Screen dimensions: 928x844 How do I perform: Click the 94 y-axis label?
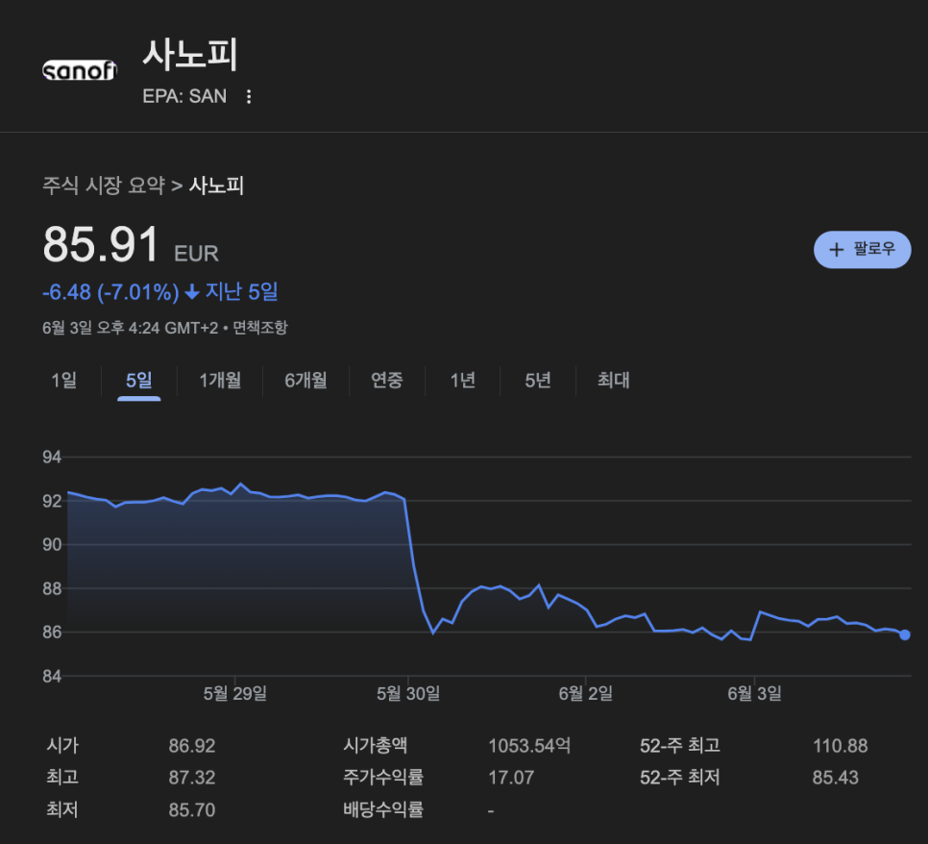[x=52, y=458]
